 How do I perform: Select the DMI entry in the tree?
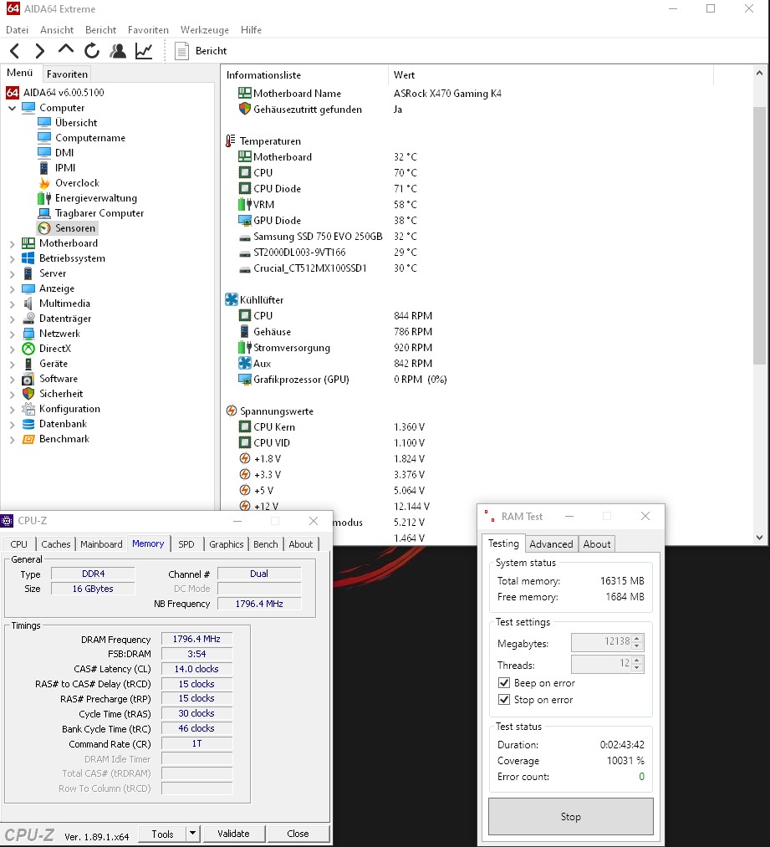[x=64, y=153]
